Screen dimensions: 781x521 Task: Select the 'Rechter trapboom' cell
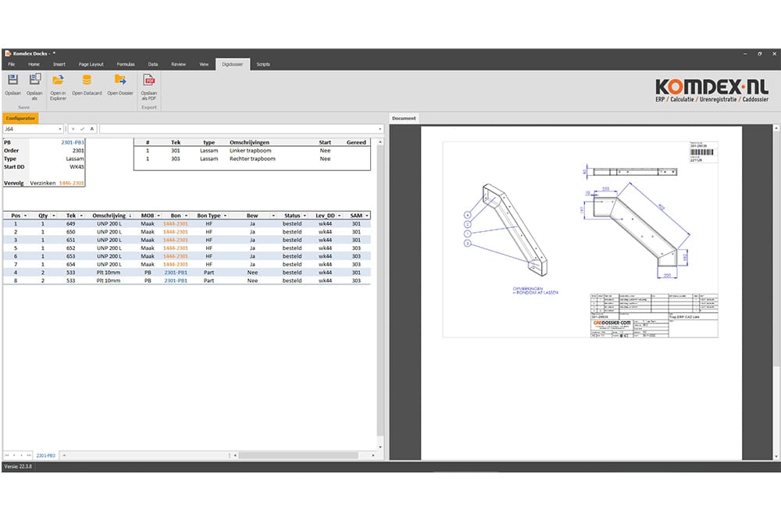click(x=252, y=159)
